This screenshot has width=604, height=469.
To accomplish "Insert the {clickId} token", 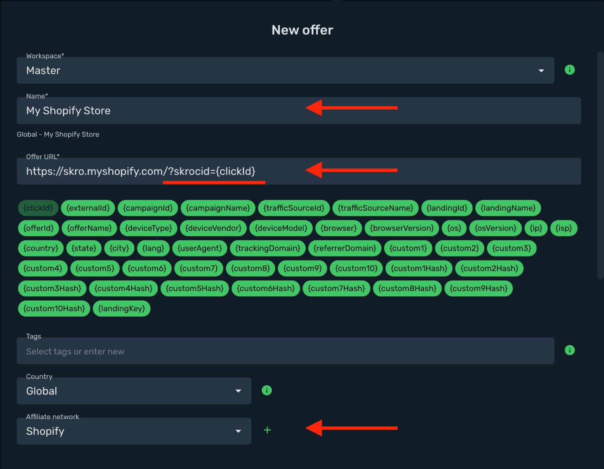I will pos(38,208).
